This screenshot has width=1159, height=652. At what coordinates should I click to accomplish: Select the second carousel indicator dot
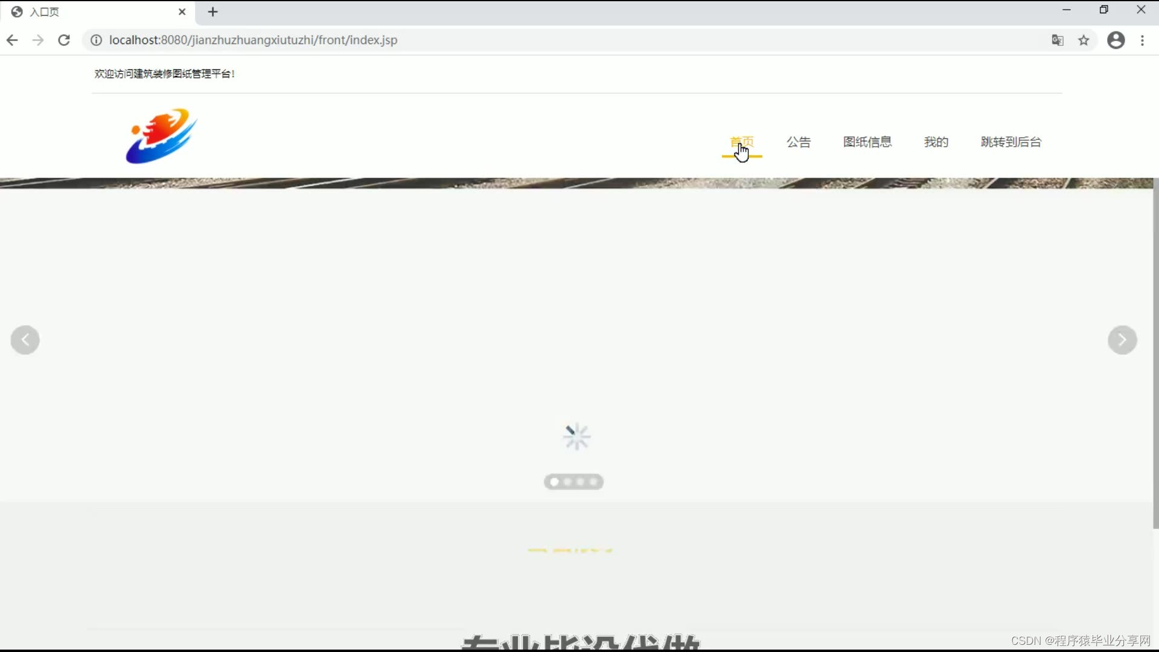coord(567,482)
